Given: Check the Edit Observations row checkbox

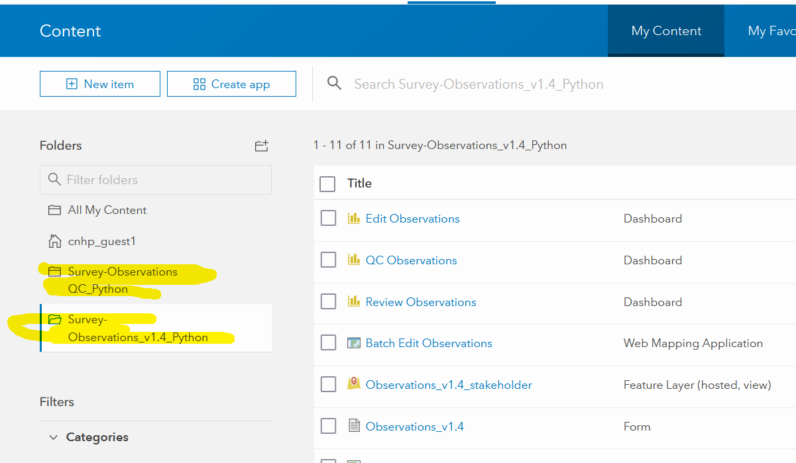Looking at the screenshot, I should pos(328,218).
